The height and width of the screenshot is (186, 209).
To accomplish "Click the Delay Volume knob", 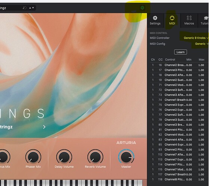I will tap(64, 157).
